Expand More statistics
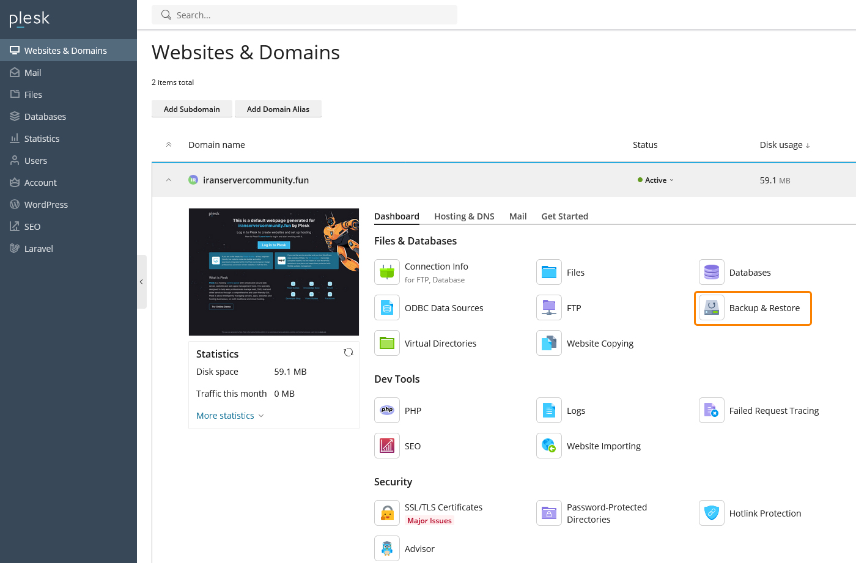This screenshot has width=856, height=563. 230,416
